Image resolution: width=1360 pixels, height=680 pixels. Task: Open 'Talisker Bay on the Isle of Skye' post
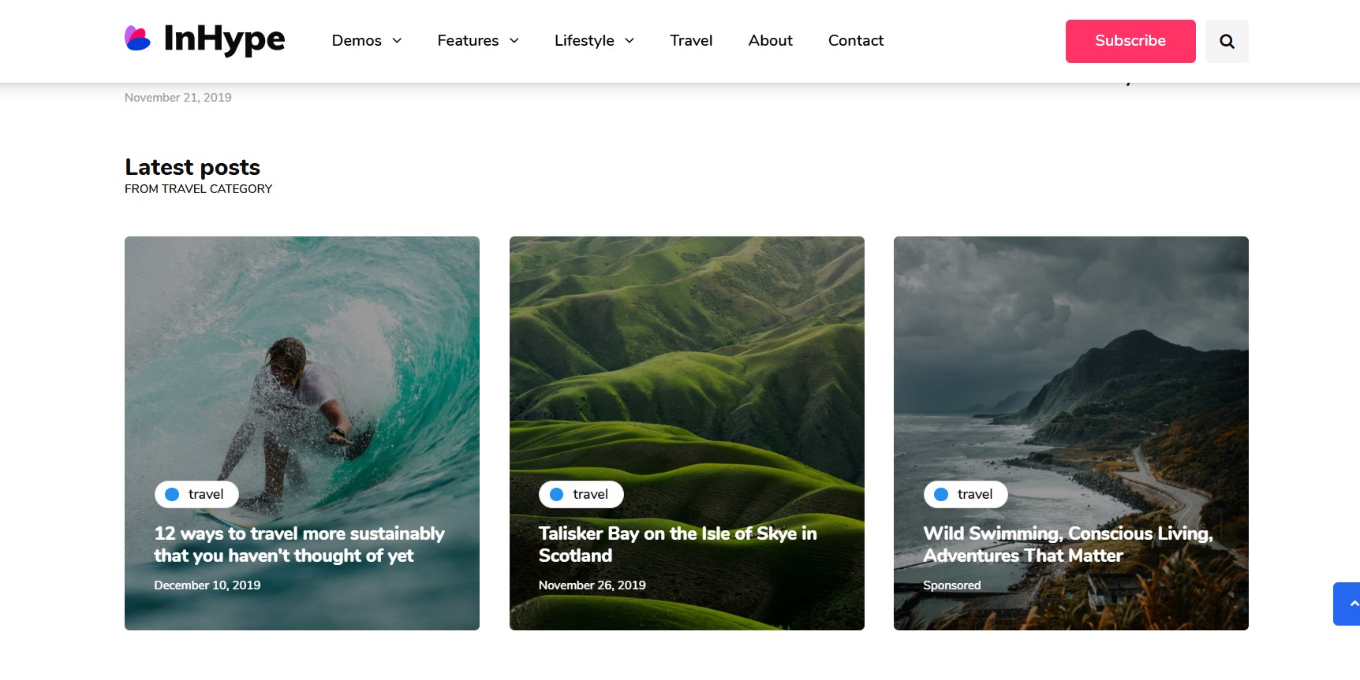pyautogui.click(x=678, y=544)
